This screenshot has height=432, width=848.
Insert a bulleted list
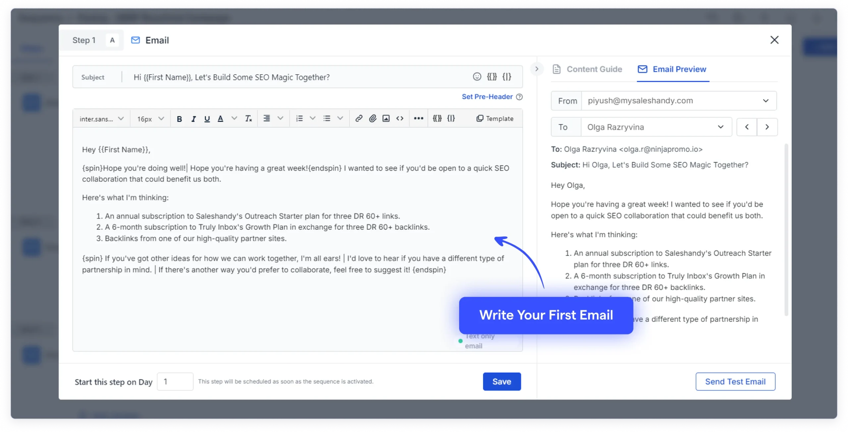tap(327, 118)
